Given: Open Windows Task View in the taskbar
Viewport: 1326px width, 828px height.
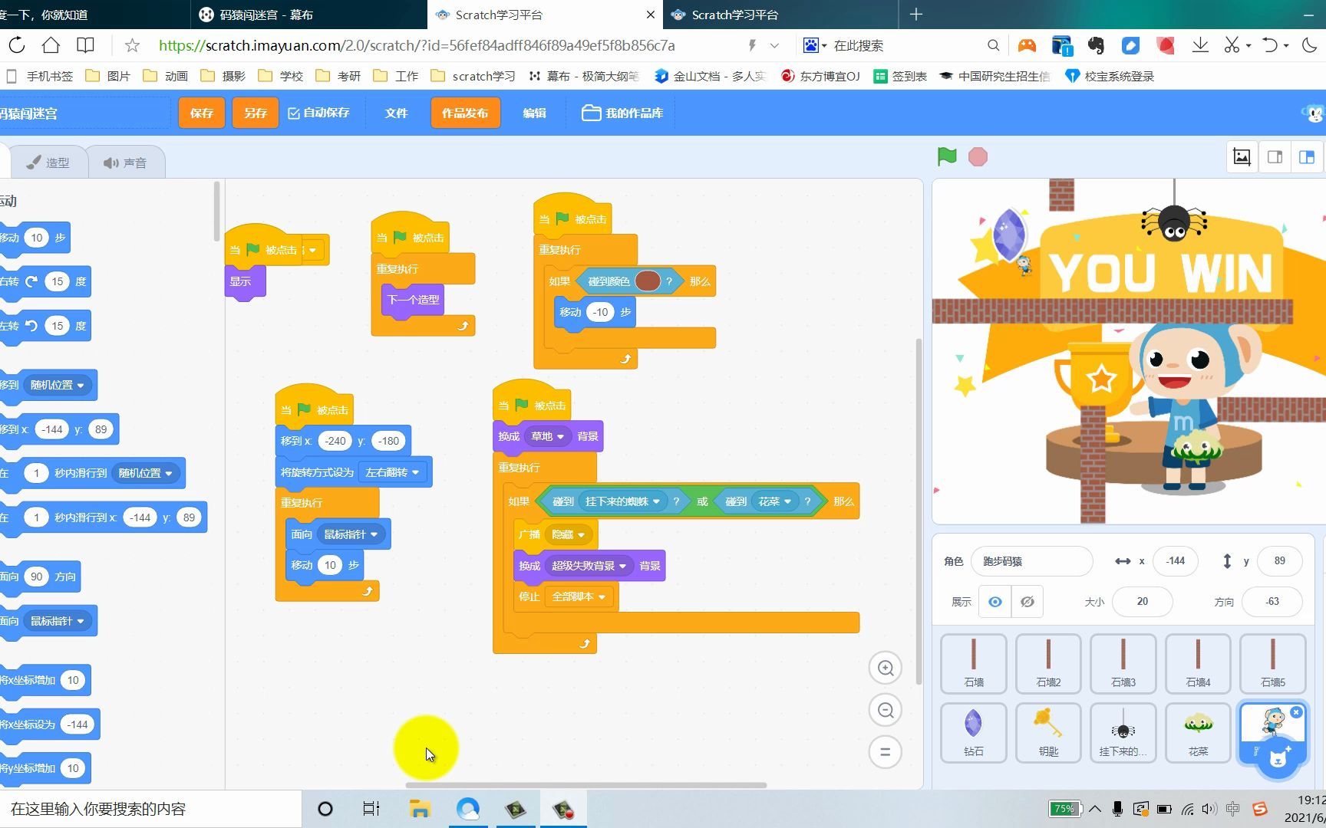Looking at the screenshot, I should point(371,809).
